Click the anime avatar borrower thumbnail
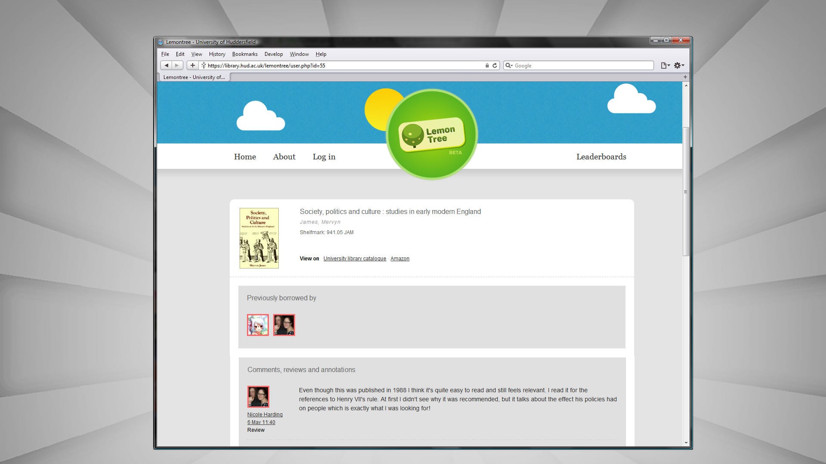The image size is (826, 464). (x=258, y=325)
